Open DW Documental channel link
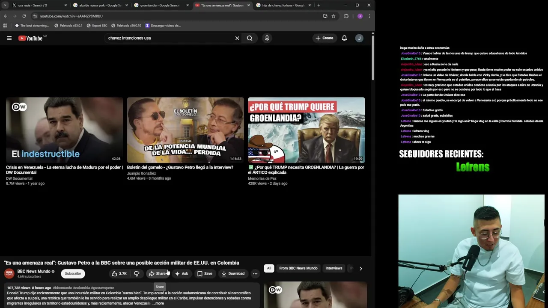Screen dimensions: 548x308 pyautogui.click(x=19, y=178)
